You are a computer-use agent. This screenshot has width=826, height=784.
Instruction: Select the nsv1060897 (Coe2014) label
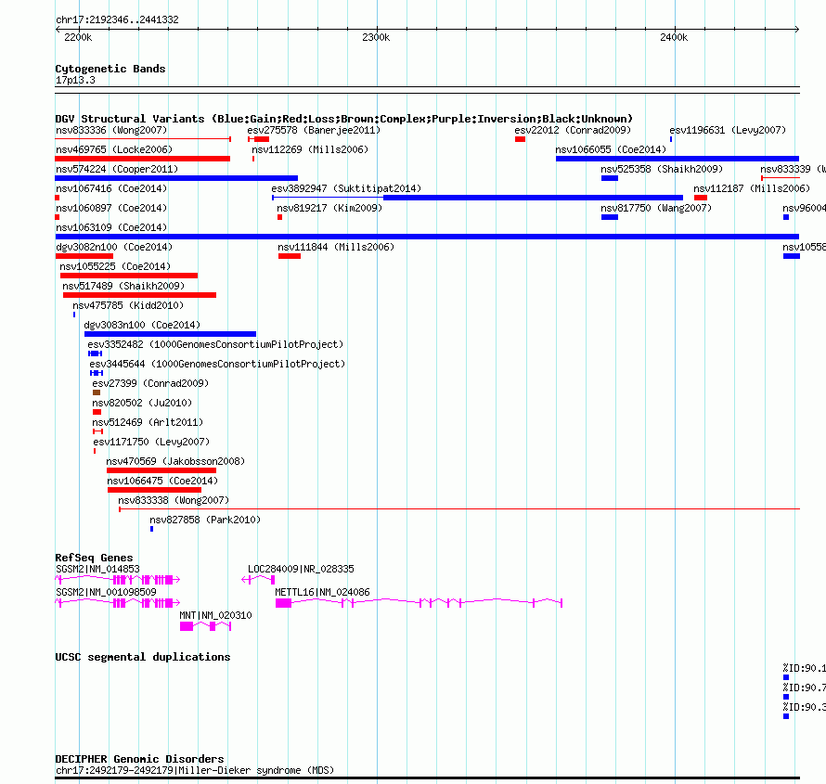click(x=111, y=208)
